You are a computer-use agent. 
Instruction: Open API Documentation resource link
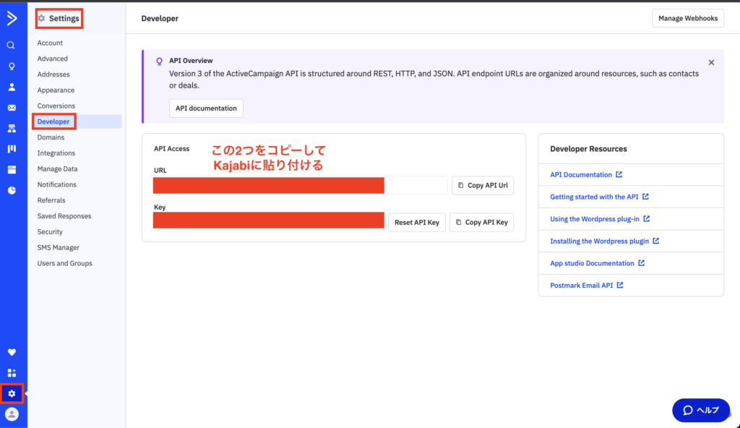[x=581, y=175]
